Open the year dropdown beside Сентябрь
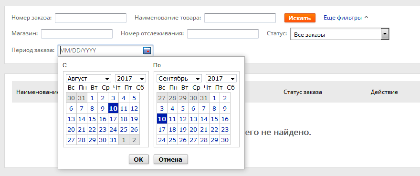Image resolution: width=420 pixels, height=176 pixels. point(221,79)
